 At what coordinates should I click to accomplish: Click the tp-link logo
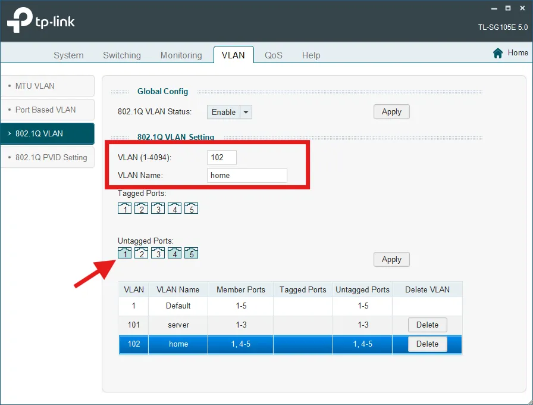pos(40,20)
